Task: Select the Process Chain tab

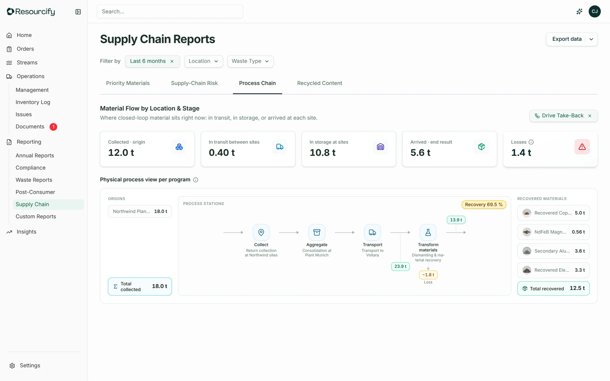Action: 257,83
